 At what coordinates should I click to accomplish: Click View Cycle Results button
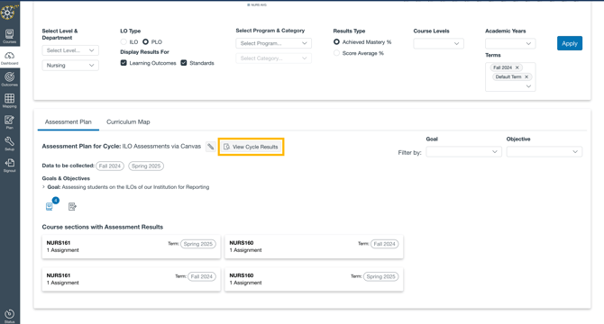(252, 147)
